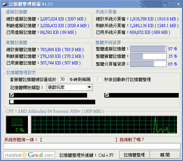The height and width of the screenshot is (161, 183).
Task: Toggle the checked box under 記憶體釋放類型 label
Action: click(12, 95)
